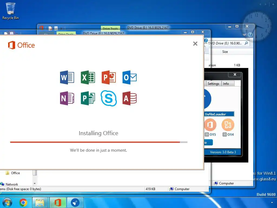Open the Recycle Bin on the desktop
The width and height of the screenshot is (277, 208).
[11, 11]
